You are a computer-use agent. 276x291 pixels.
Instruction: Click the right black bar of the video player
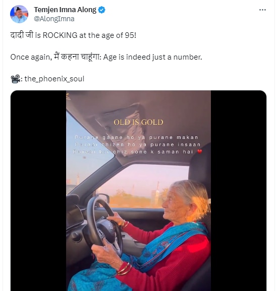[x=239, y=190]
